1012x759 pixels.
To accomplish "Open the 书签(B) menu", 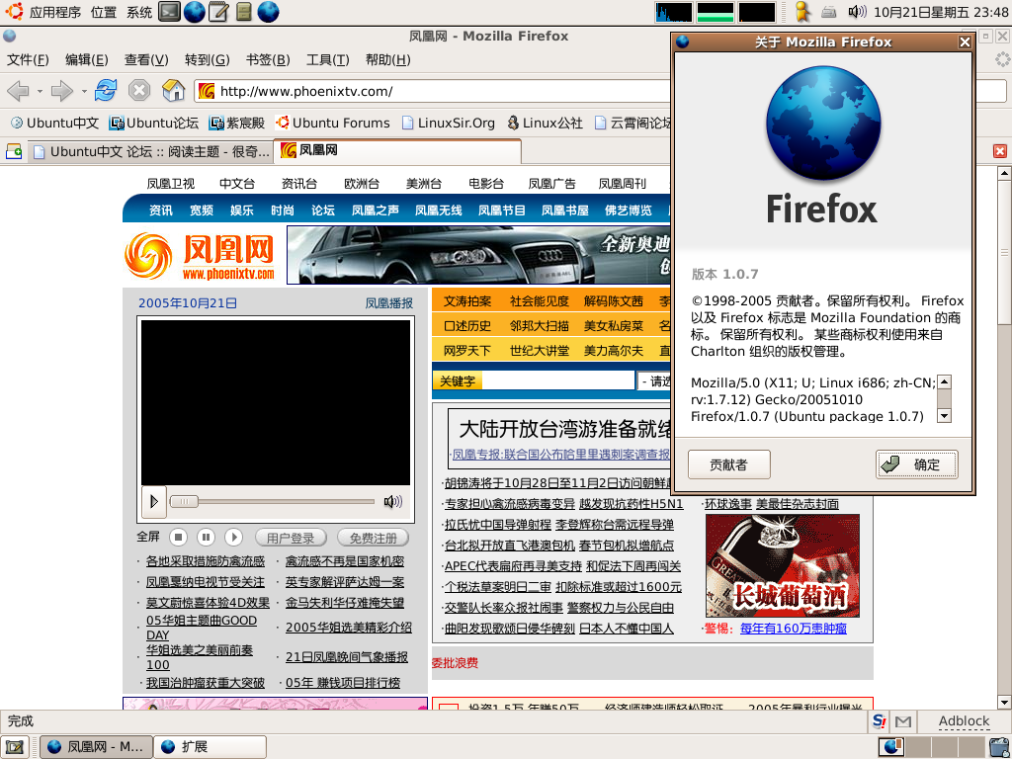I will tap(268, 60).
